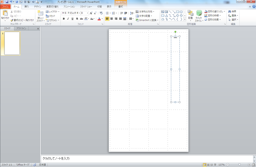Apply distributed alignment

125,19
